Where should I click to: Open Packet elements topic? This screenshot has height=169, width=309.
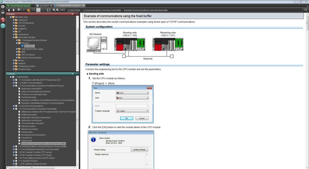coord(29,97)
